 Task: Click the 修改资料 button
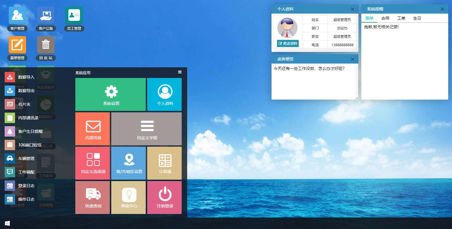[x=287, y=44]
